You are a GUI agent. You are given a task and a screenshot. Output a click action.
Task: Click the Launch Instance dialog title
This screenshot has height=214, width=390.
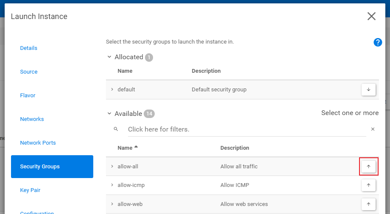[x=39, y=16]
